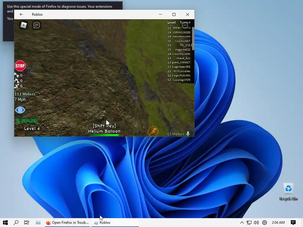The width and height of the screenshot is (303, 227).
Task: Select player guest_1093627 in the leaderboard
Action: (x=179, y=62)
